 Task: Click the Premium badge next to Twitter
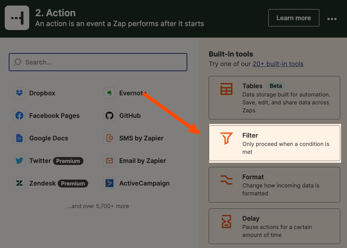coord(68,161)
